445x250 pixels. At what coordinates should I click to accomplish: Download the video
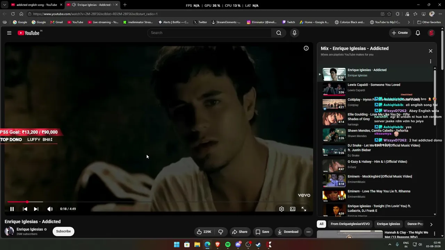(288, 232)
